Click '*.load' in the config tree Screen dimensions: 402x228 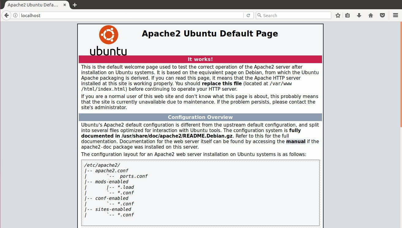[x=126, y=187]
